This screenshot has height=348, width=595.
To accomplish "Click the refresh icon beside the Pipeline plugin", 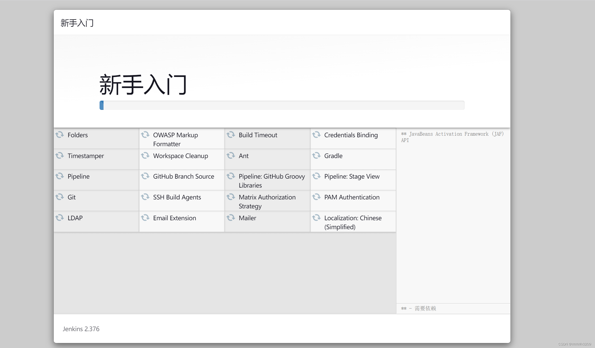I will pyautogui.click(x=60, y=176).
